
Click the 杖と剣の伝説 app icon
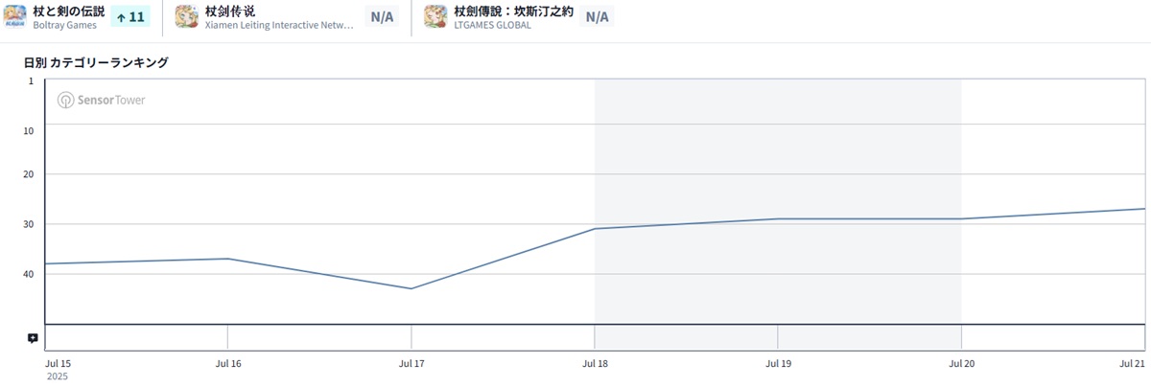15,16
